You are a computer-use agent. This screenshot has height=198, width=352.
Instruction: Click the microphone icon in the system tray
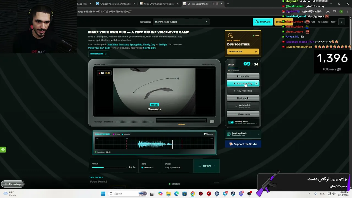(x=315, y=194)
